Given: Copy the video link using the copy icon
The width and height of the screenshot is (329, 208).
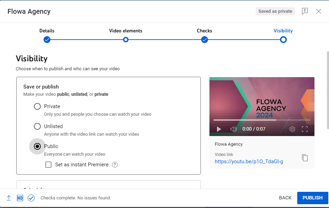Looking at the screenshot, I should click(304, 157).
